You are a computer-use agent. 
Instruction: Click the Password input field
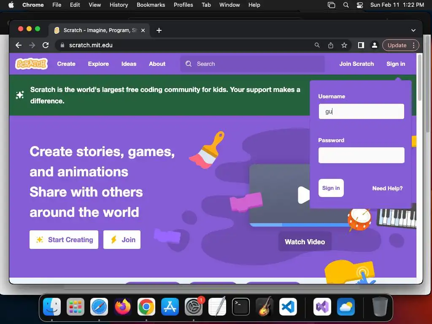coord(361,155)
